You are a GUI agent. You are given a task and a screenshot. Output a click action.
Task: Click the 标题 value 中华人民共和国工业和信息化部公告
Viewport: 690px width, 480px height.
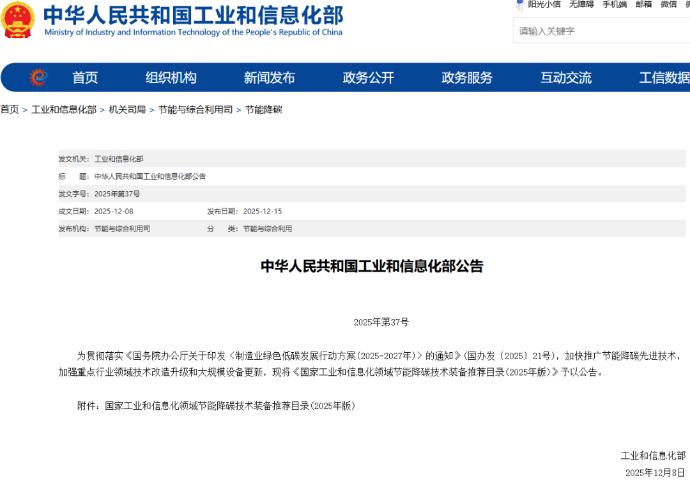coord(150,176)
